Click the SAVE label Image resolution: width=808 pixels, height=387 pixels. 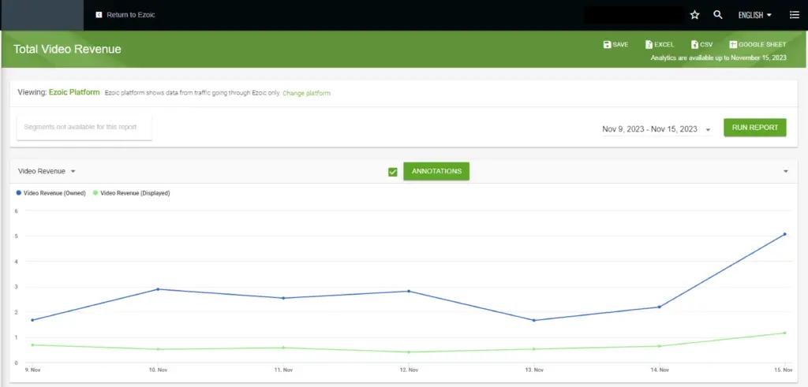pos(620,45)
